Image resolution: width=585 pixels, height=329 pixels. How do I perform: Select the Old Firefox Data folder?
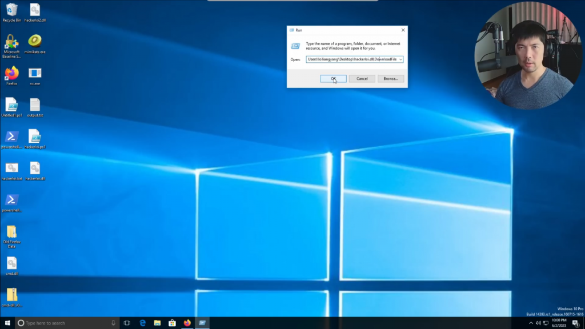pyautogui.click(x=11, y=232)
